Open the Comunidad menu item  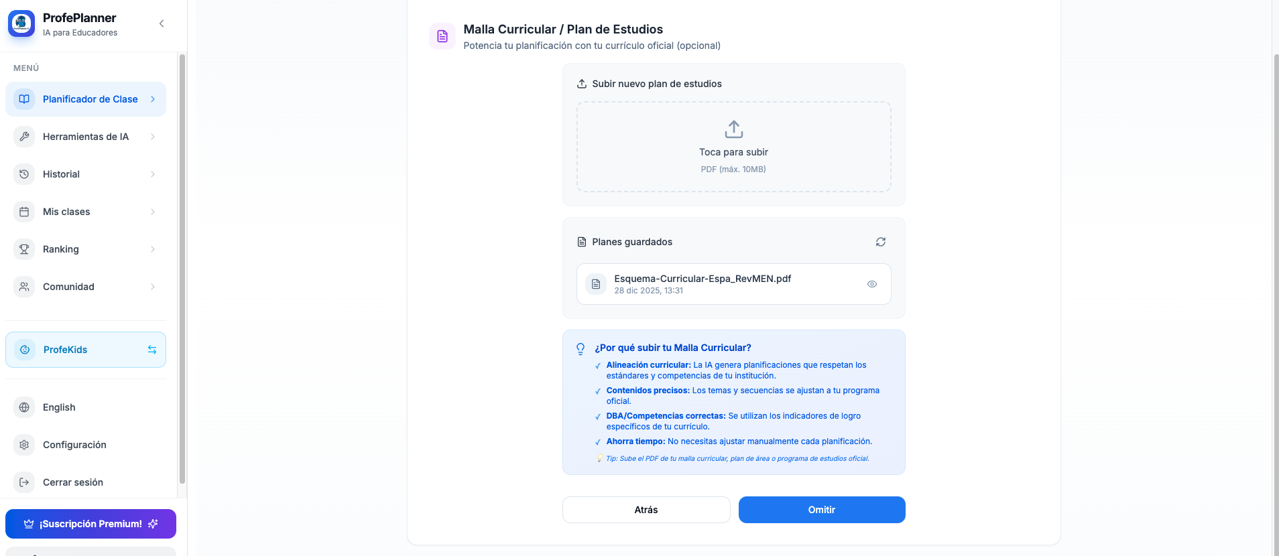(68, 287)
